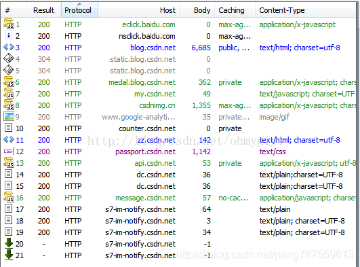Click the cached icon of session 5

click(9, 70)
